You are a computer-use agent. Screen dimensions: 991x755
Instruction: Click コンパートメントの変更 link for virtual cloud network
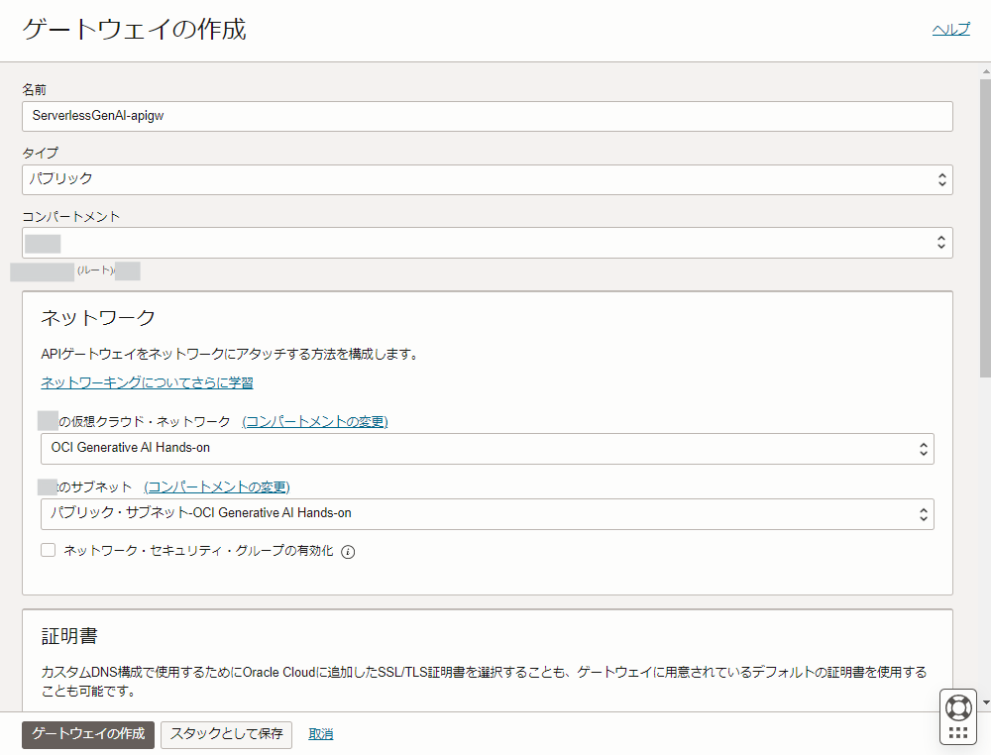[315, 421]
